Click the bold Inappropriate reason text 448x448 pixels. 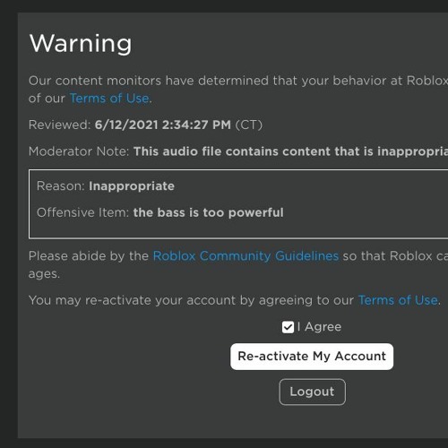coord(132,186)
